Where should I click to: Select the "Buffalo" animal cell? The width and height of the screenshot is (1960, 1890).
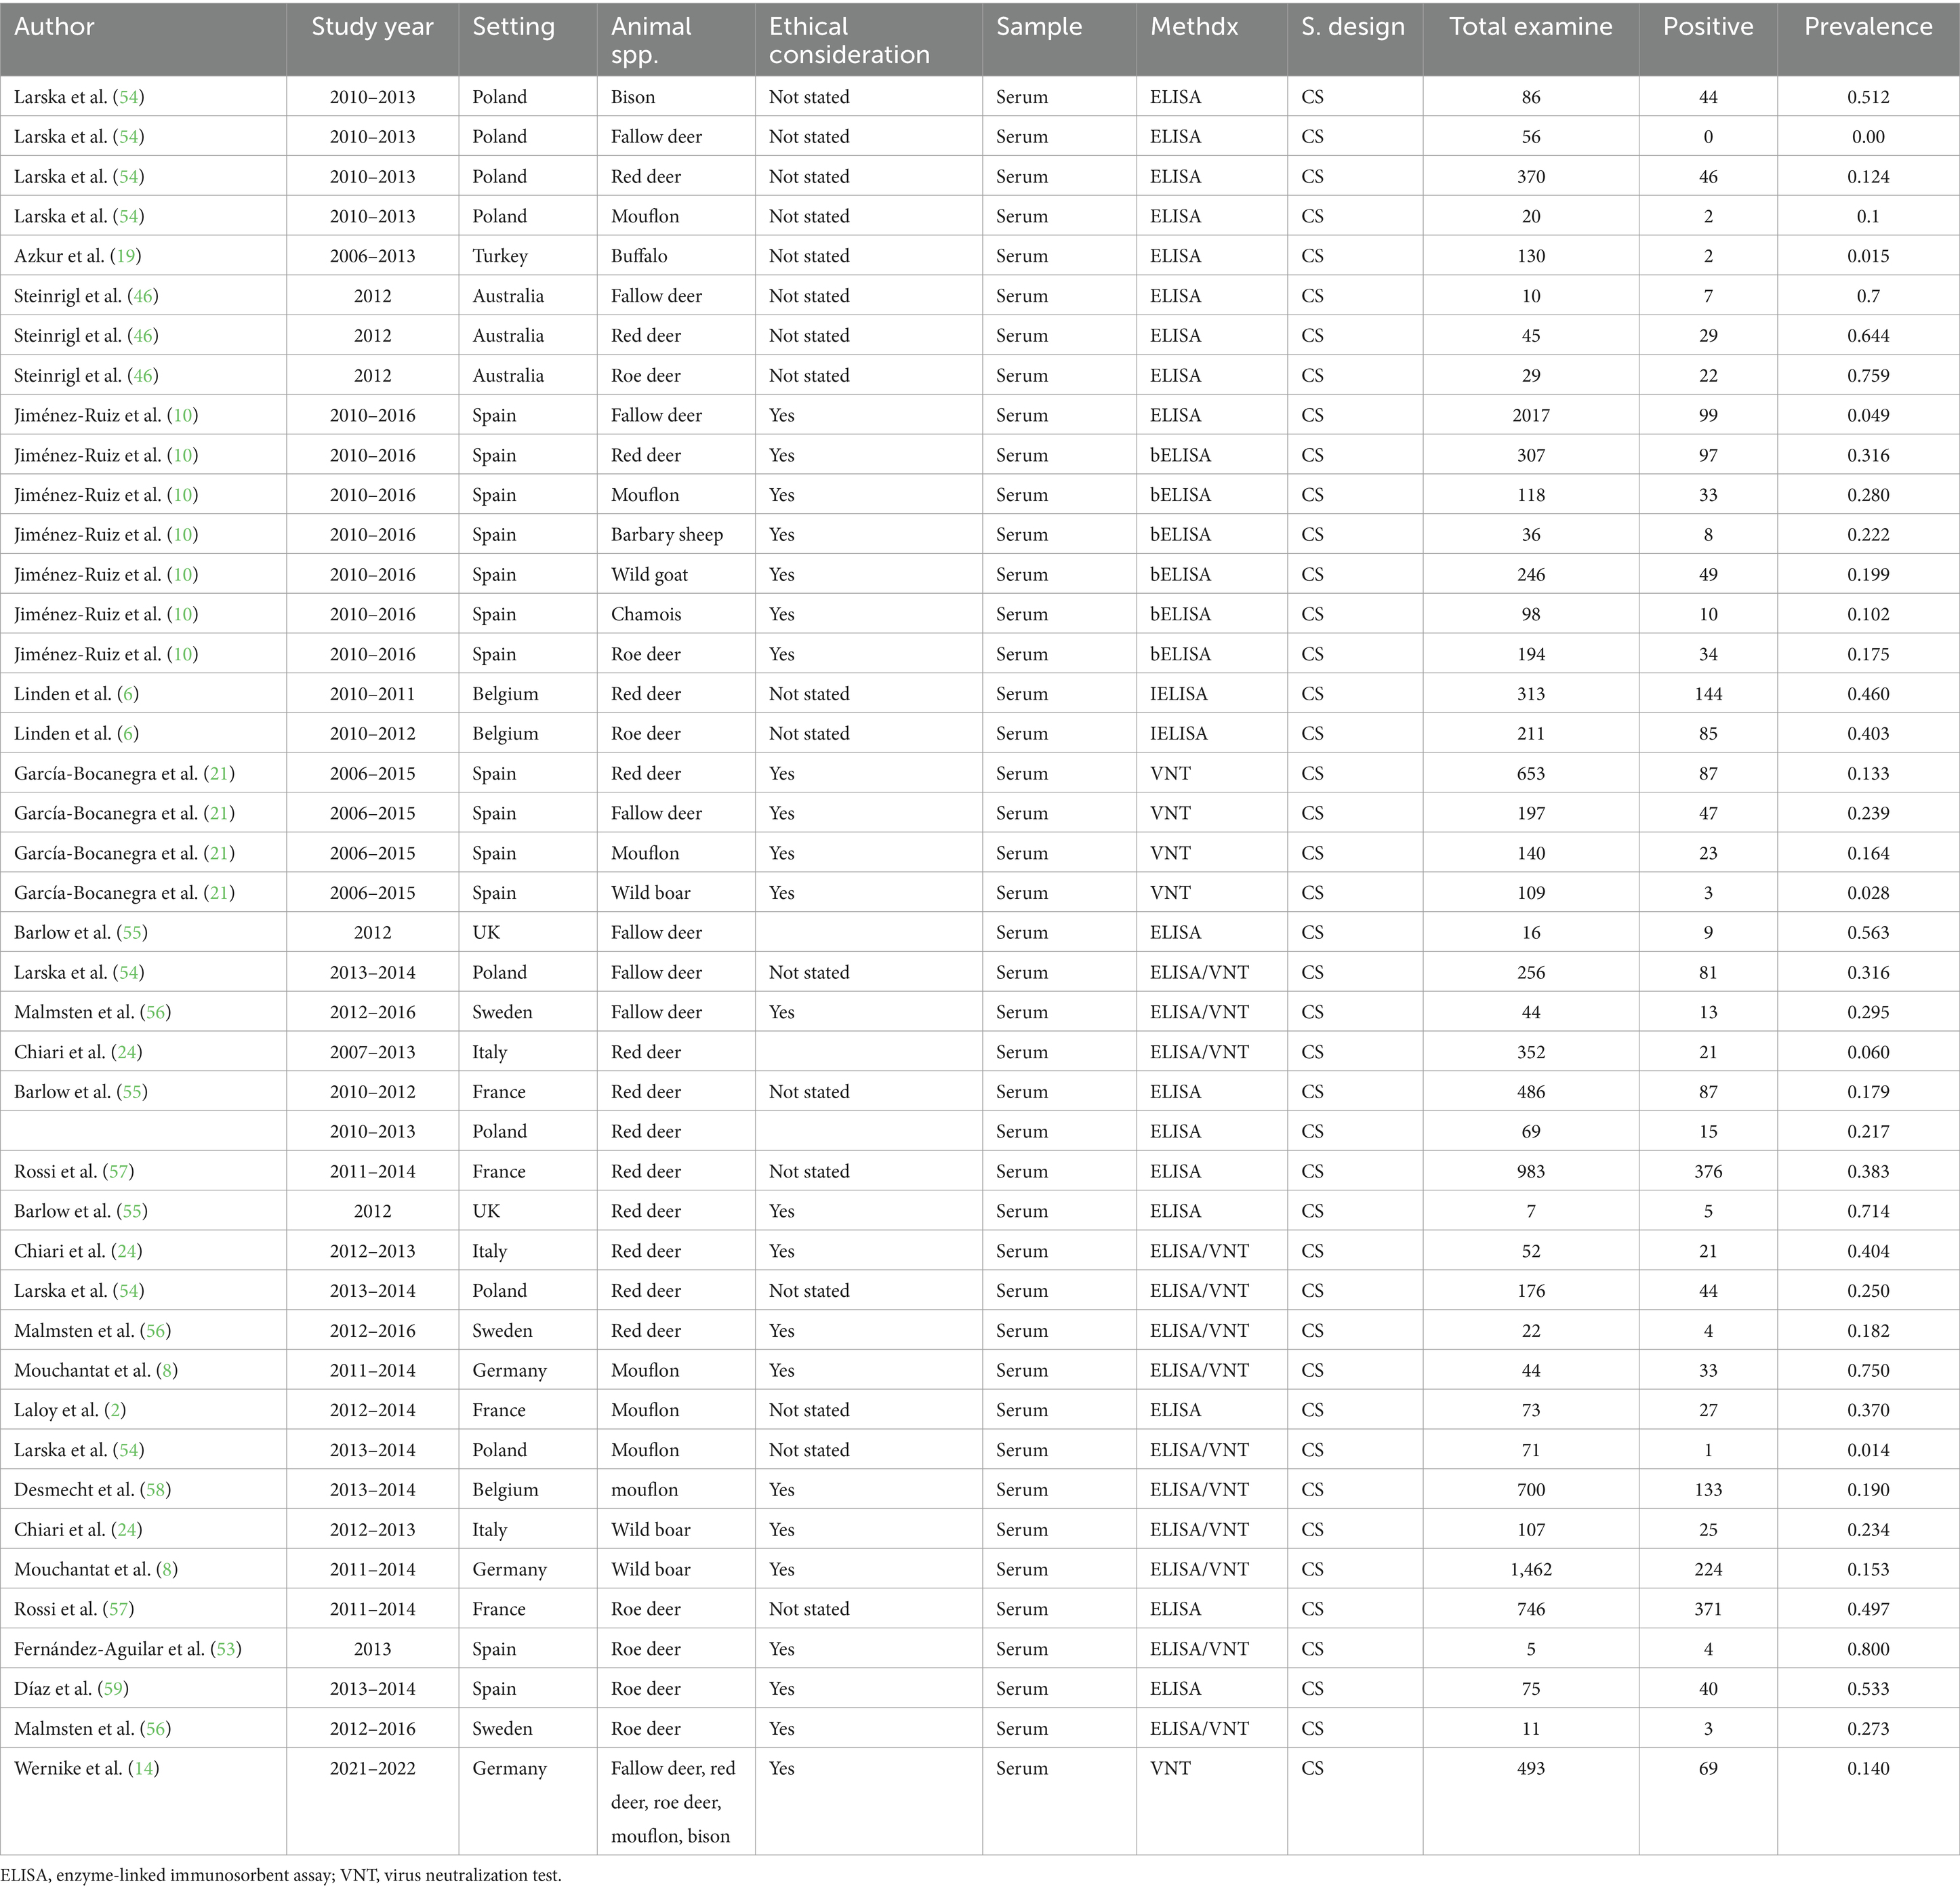639,256
